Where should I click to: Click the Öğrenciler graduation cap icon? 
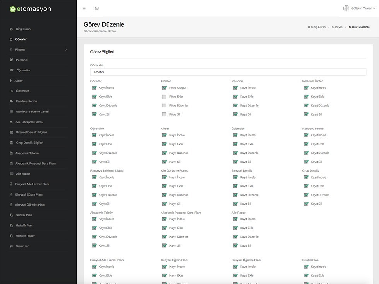[x=11, y=70]
